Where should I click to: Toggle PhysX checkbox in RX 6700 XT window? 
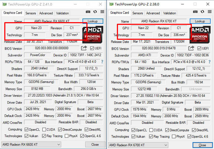click(174, 136)
